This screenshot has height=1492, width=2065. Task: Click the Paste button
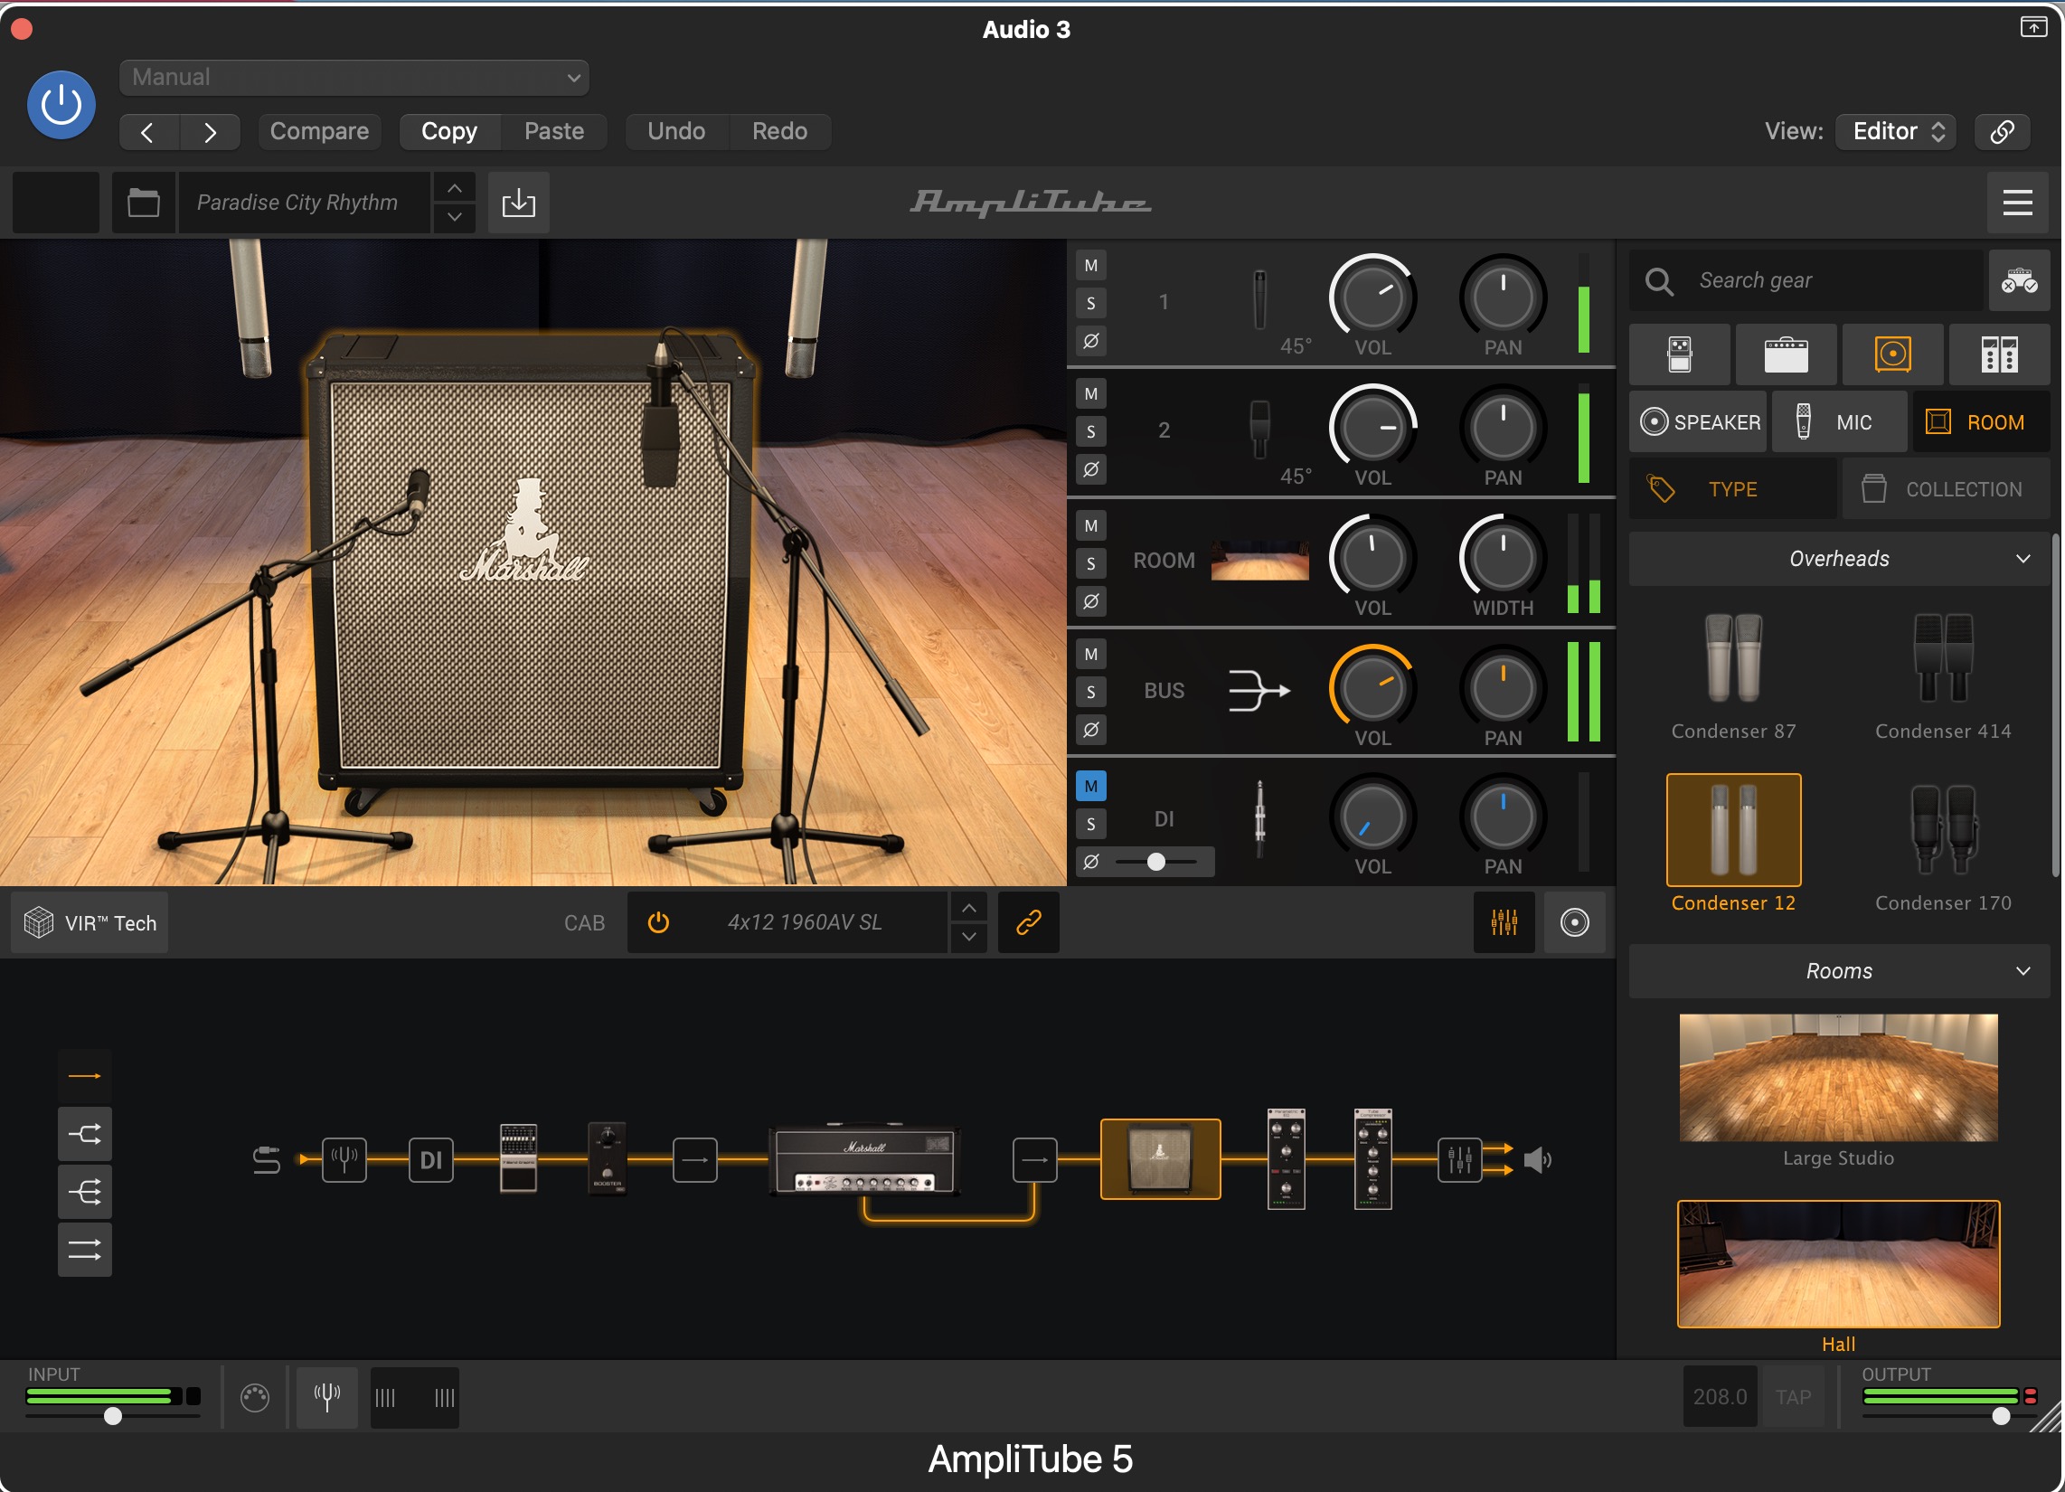pos(553,132)
